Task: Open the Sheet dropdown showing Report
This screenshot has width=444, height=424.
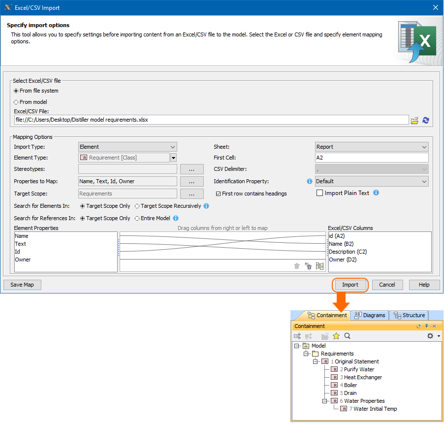Action: click(x=372, y=147)
